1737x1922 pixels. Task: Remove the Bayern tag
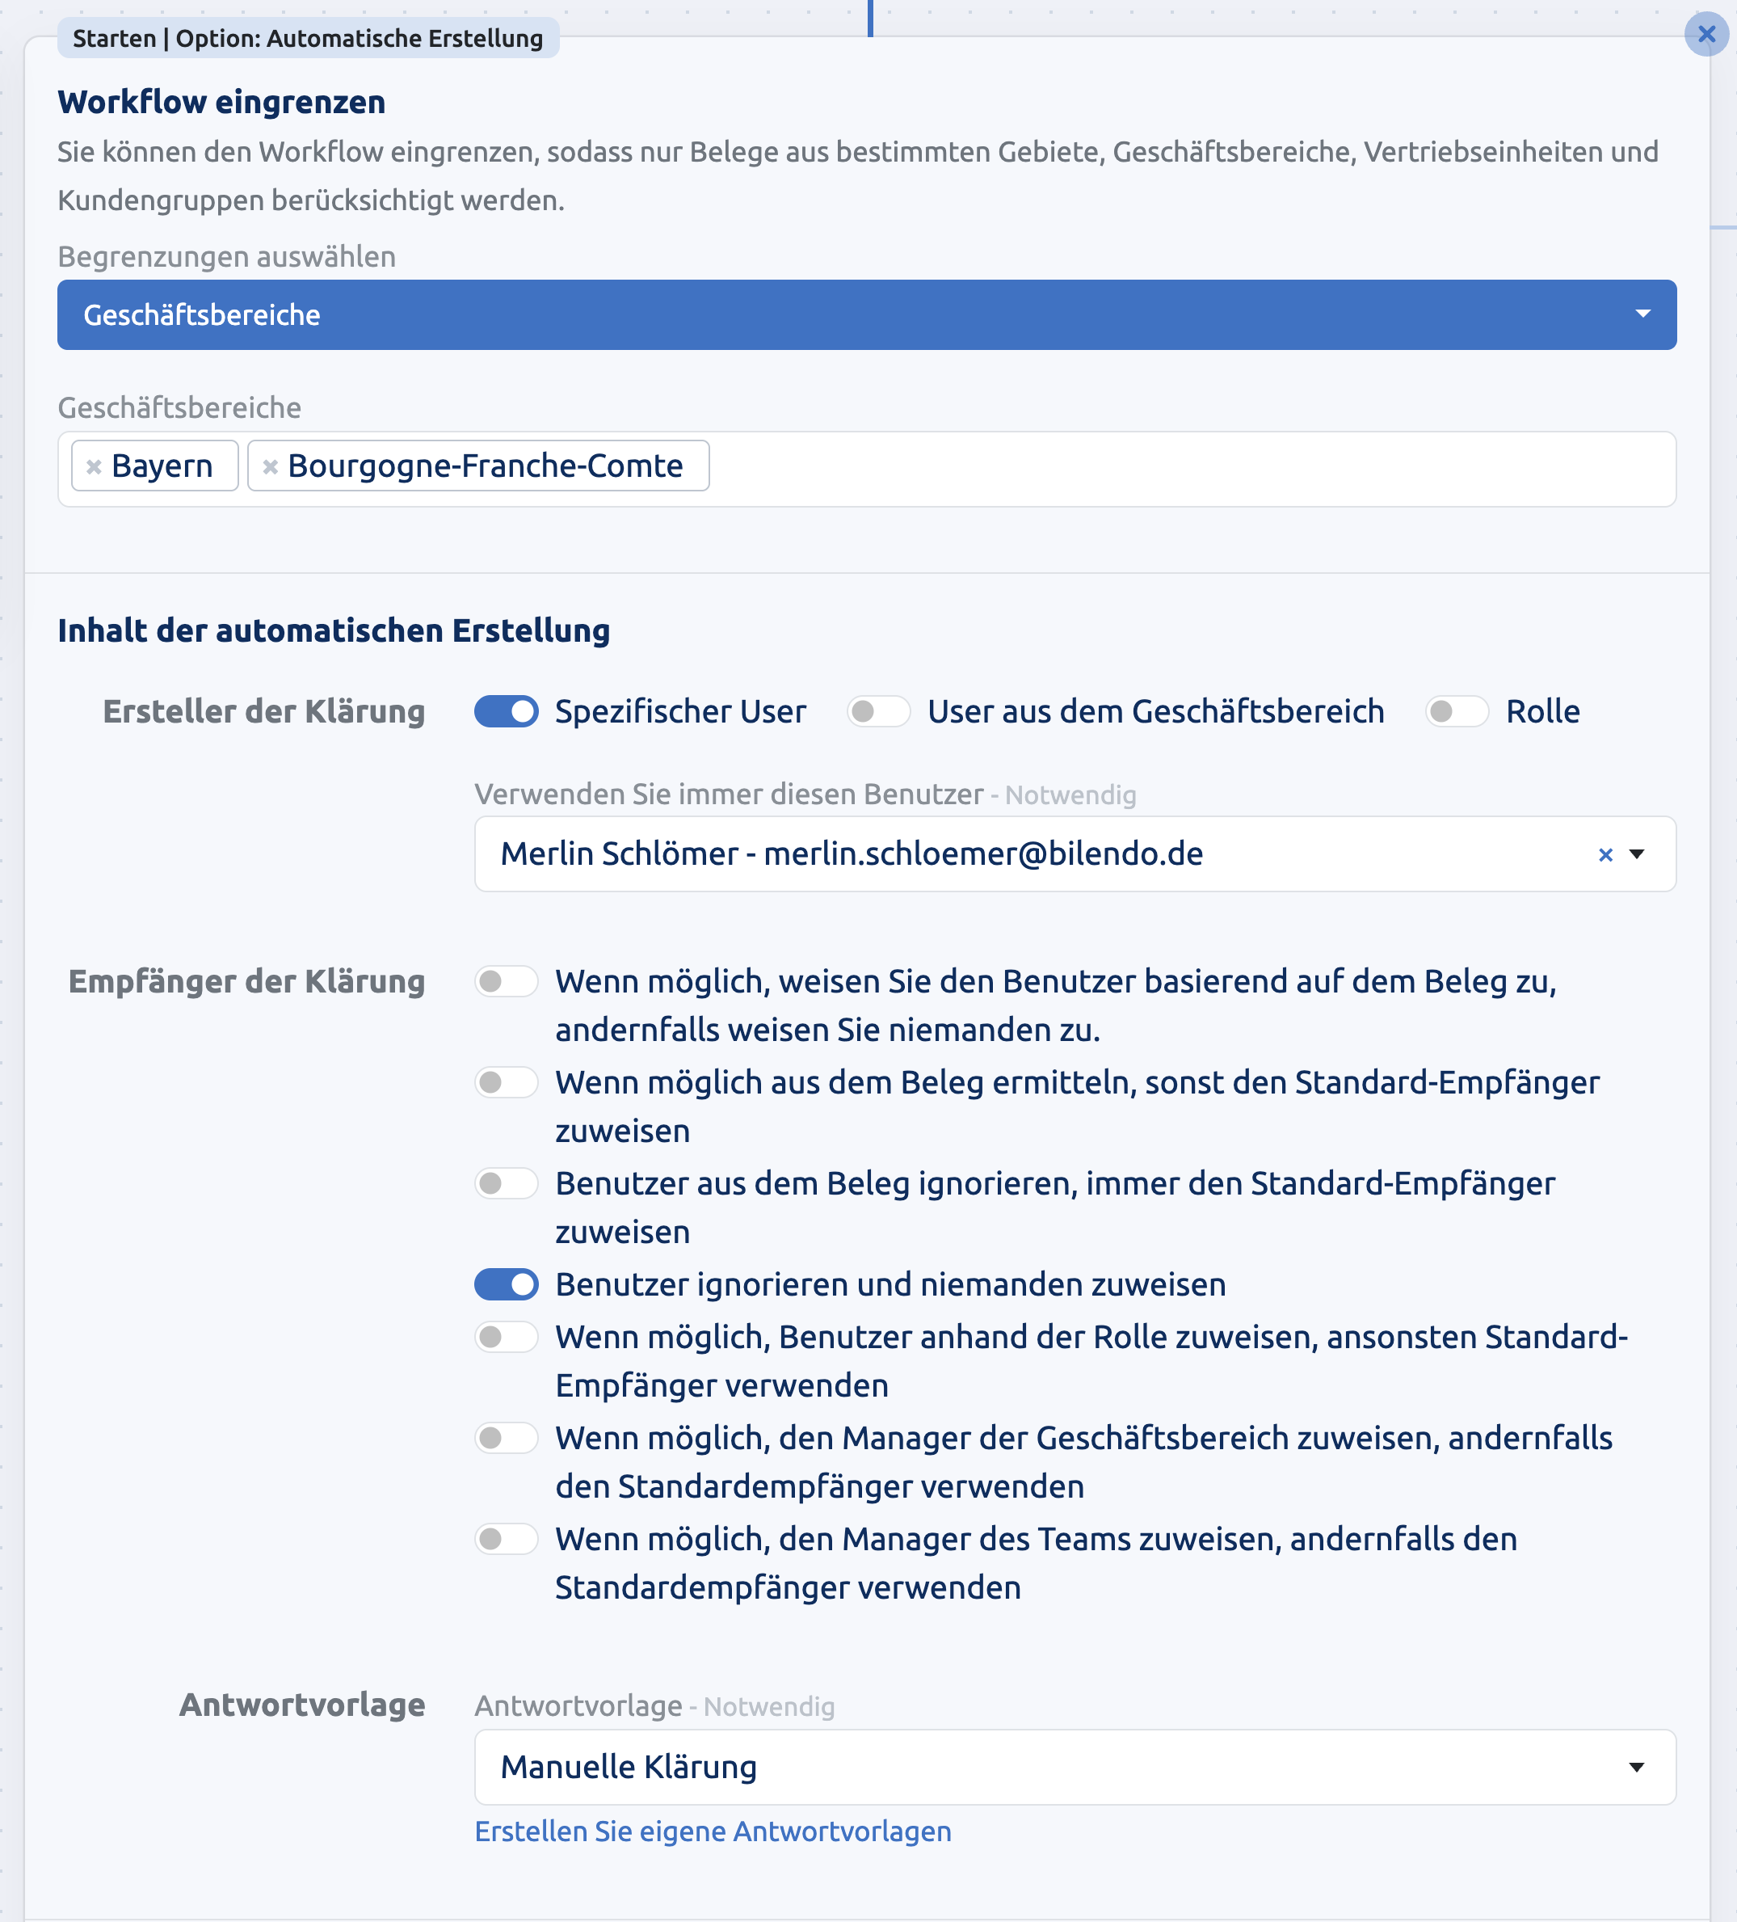(x=94, y=466)
